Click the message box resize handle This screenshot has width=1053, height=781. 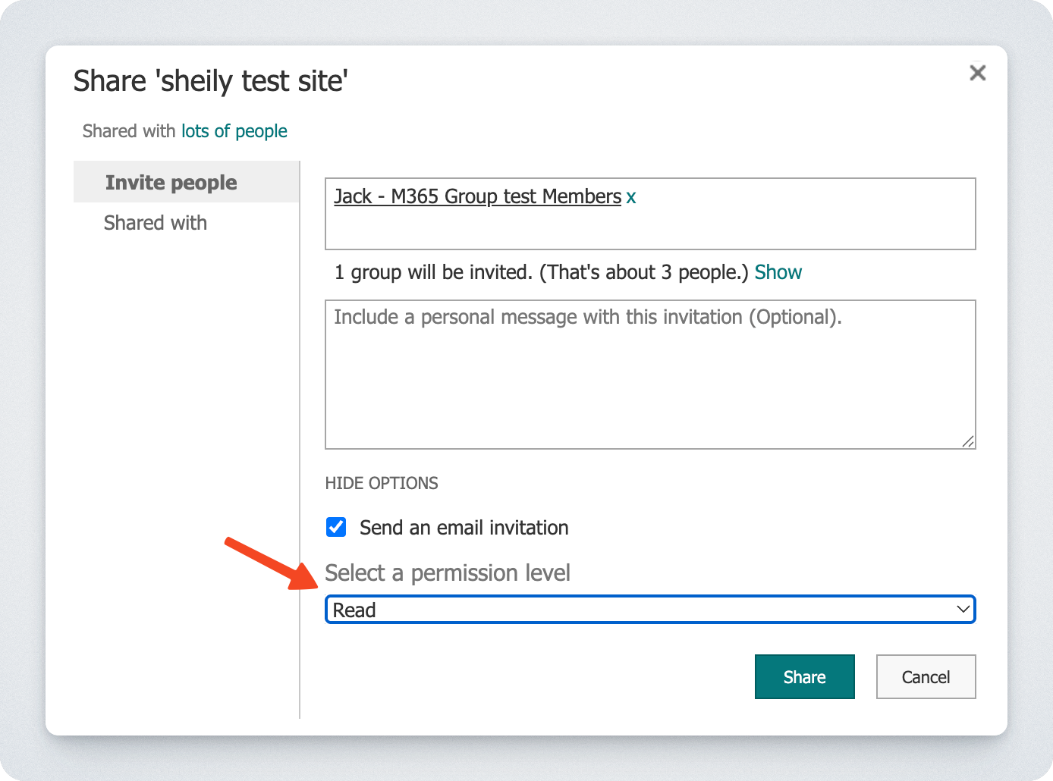968,441
